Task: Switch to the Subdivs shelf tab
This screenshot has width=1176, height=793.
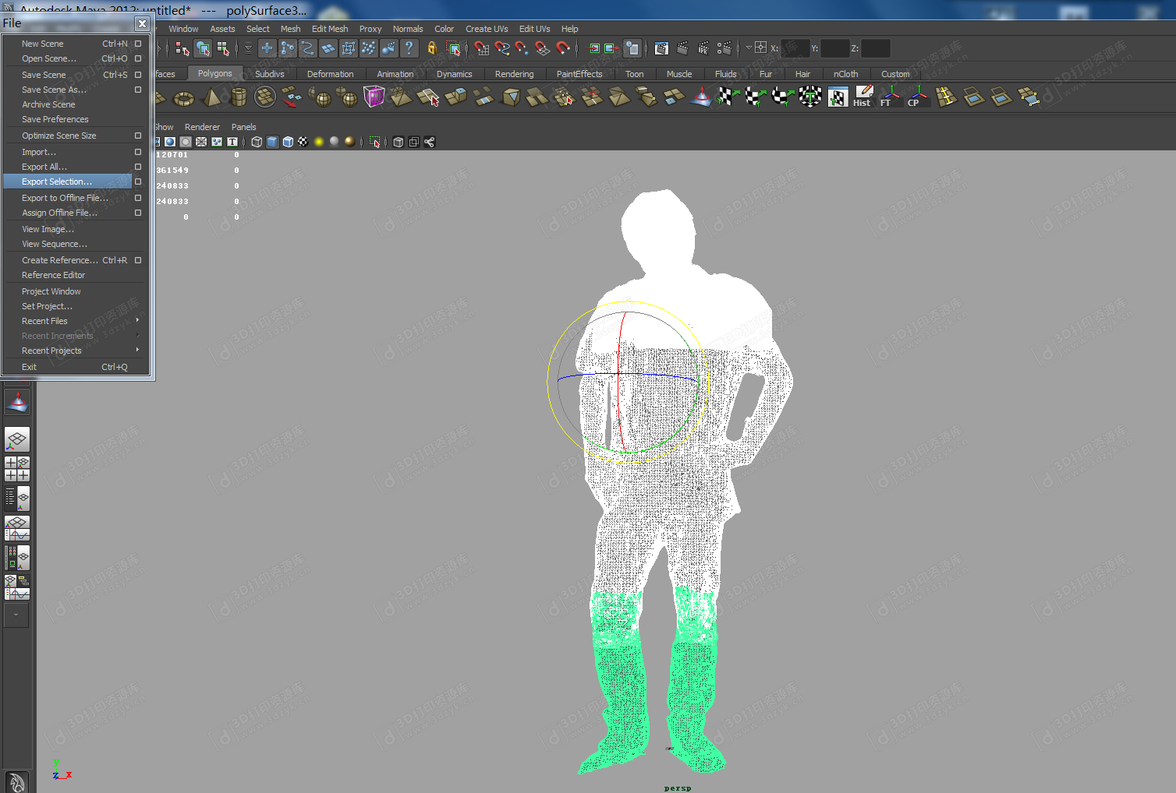Action: [x=270, y=74]
